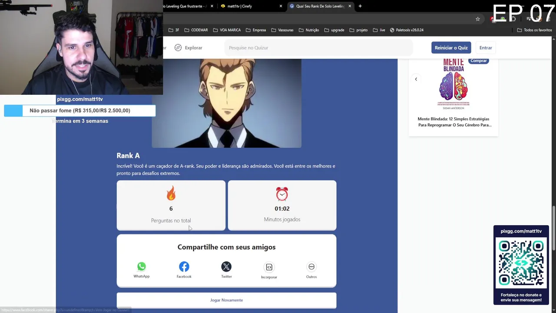The width and height of the screenshot is (556, 313).
Task: Click the anime character result image
Action: tap(226, 103)
